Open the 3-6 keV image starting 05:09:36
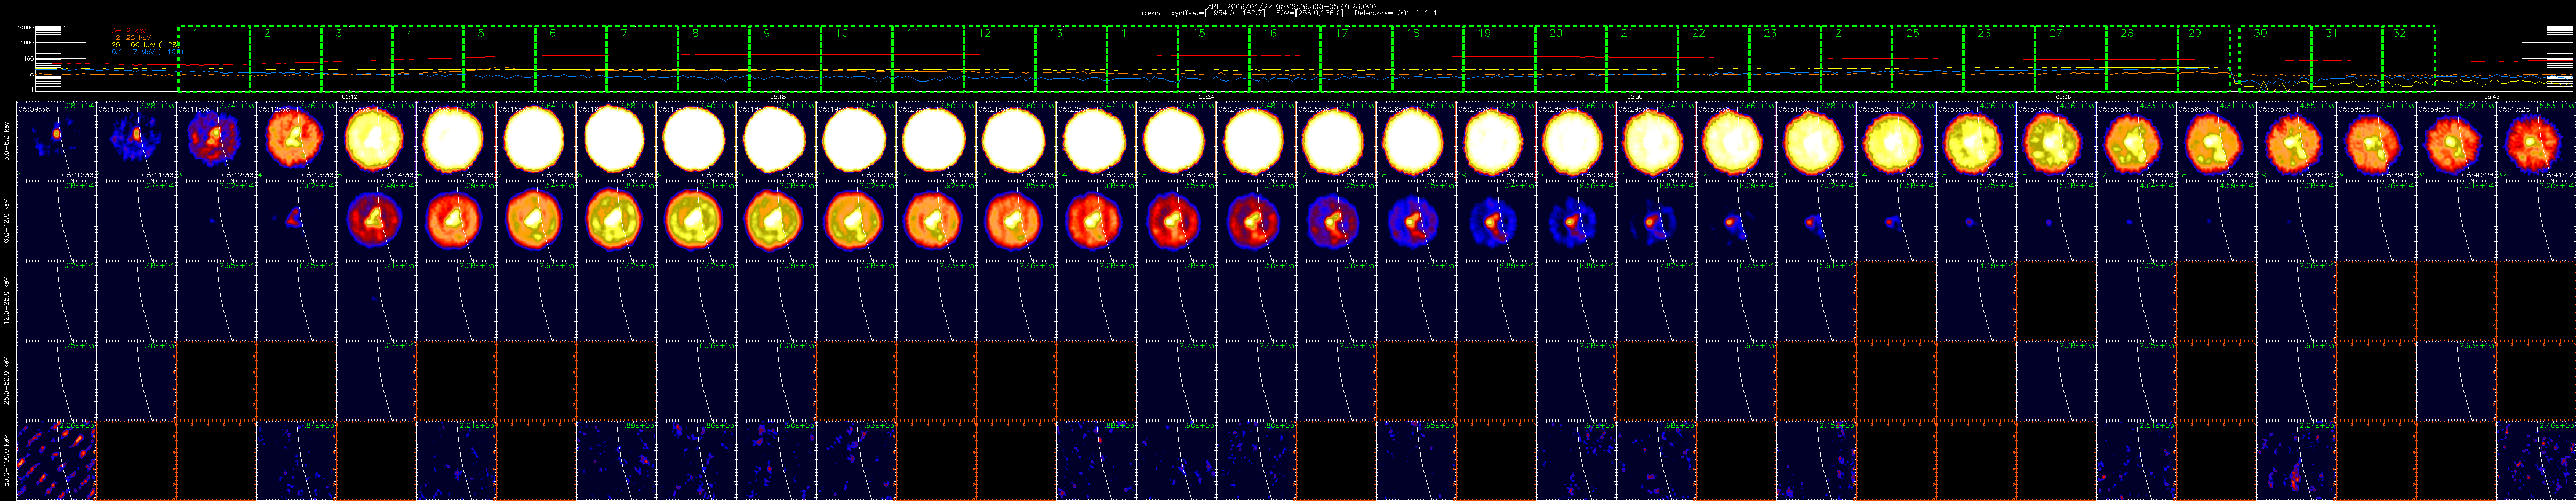Viewport: 2576px width, 501px height. click(x=56, y=140)
